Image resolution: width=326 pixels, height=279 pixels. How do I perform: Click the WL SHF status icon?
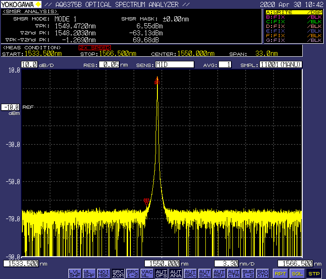click(88, 273)
